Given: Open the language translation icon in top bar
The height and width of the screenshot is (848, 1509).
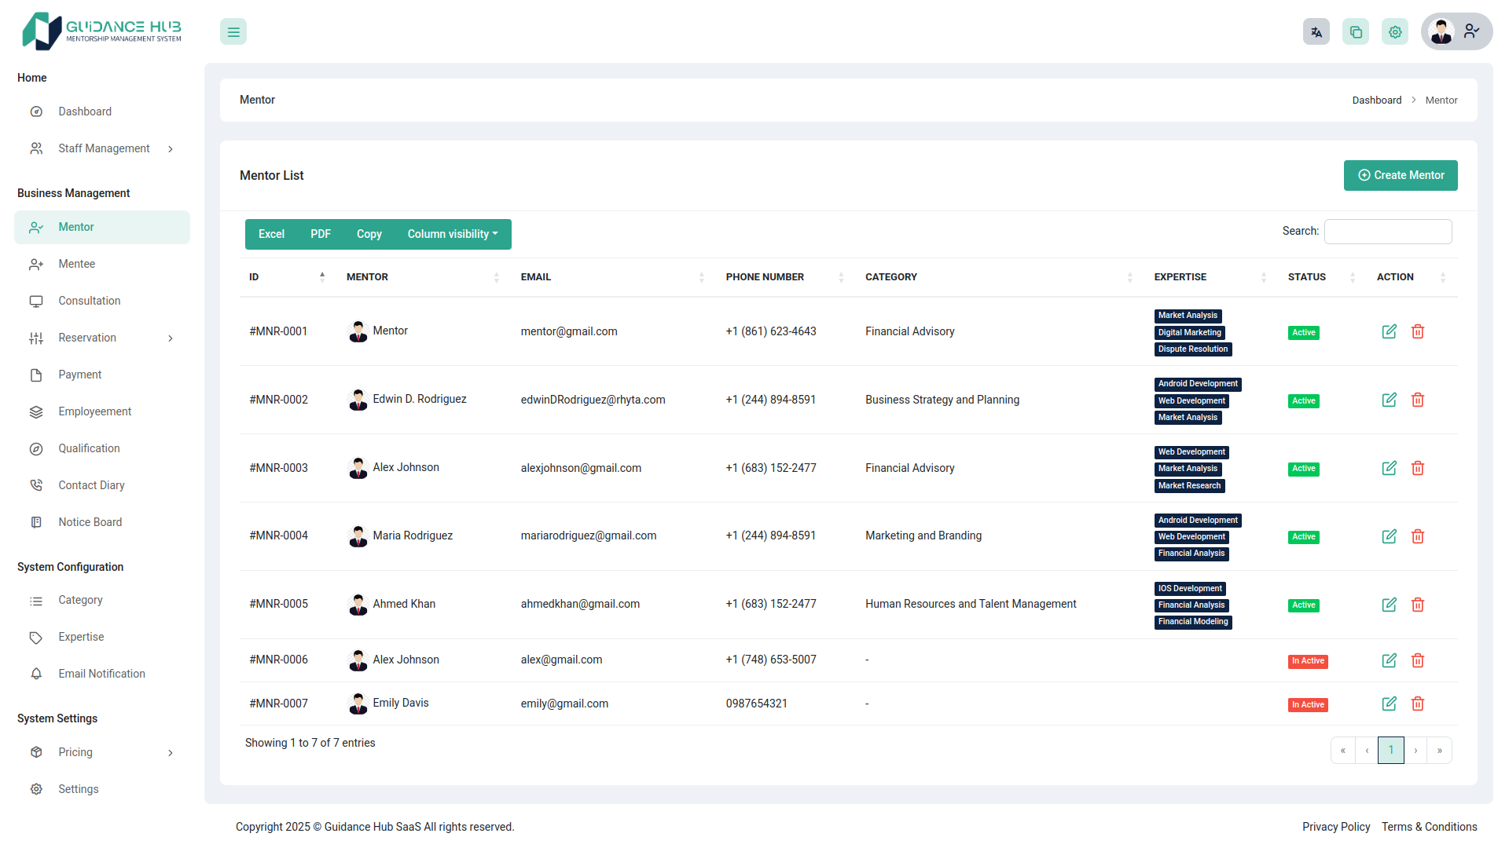Looking at the screenshot, I should (x=1316, y=31).
